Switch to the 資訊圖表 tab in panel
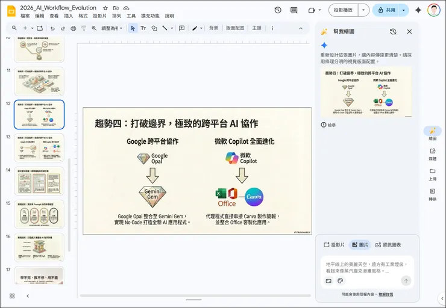Screen dimensions: 446x308 (388, 245)
